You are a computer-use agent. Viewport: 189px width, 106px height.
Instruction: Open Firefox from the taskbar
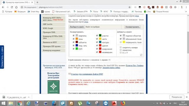point(123,103)
